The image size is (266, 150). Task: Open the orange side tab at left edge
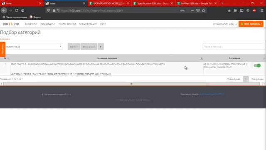(2, 49)
